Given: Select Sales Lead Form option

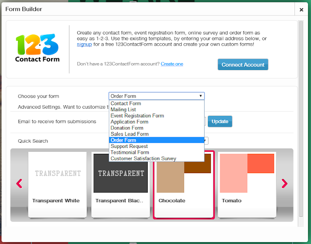Looking at the screenshot, I should 156,134.
